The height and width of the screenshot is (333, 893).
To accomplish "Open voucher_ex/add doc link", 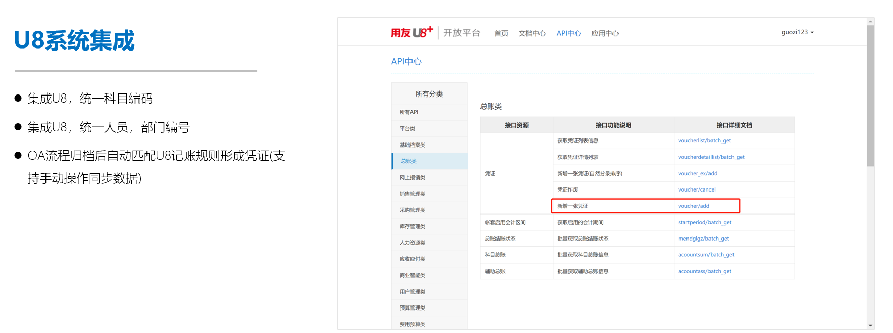I will [x=697, y=174].
